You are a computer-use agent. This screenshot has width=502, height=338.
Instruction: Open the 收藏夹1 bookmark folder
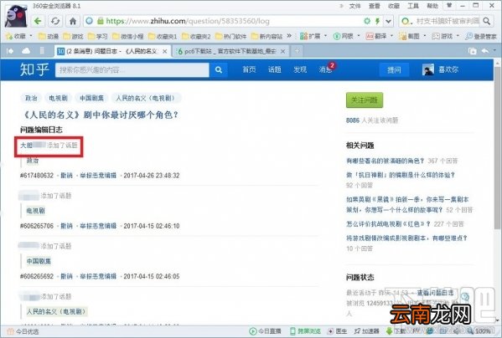pyautogui.click(x=163, y=36)
